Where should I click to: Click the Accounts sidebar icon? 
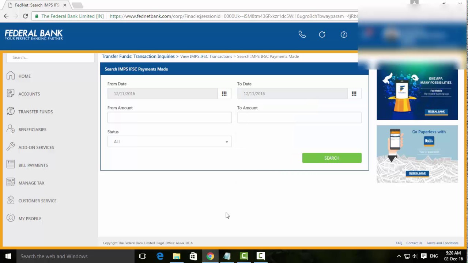point(11,94)
